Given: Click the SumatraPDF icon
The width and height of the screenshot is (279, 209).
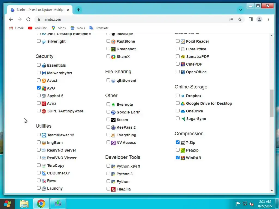Looking at the screenshot, I should point(183,57).
